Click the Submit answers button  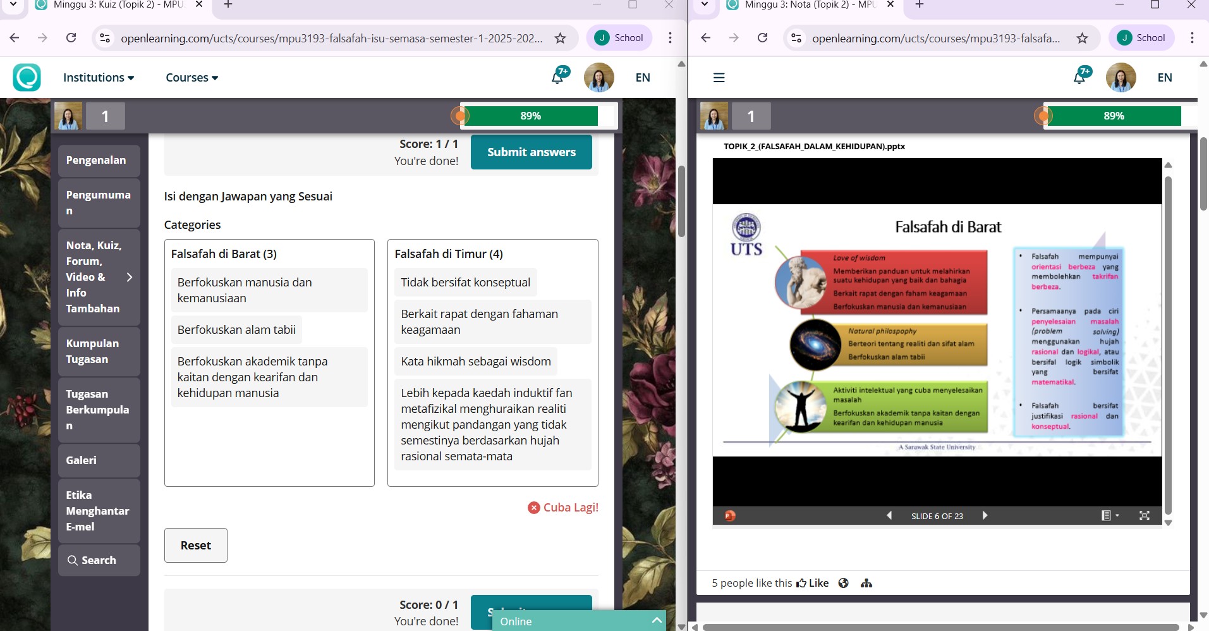(531, 152)
